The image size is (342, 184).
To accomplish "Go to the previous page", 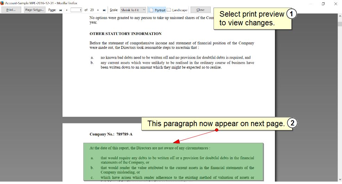I will click(67, 10).
